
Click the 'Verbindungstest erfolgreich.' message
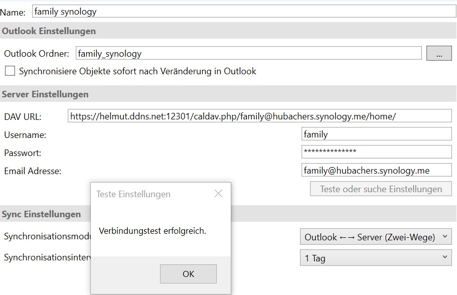click(x=153, y=231)
